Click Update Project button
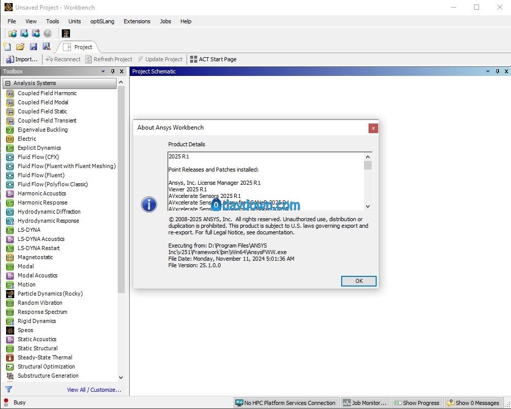The width and height of the screenshot is (511, 409). coord(160,59)
